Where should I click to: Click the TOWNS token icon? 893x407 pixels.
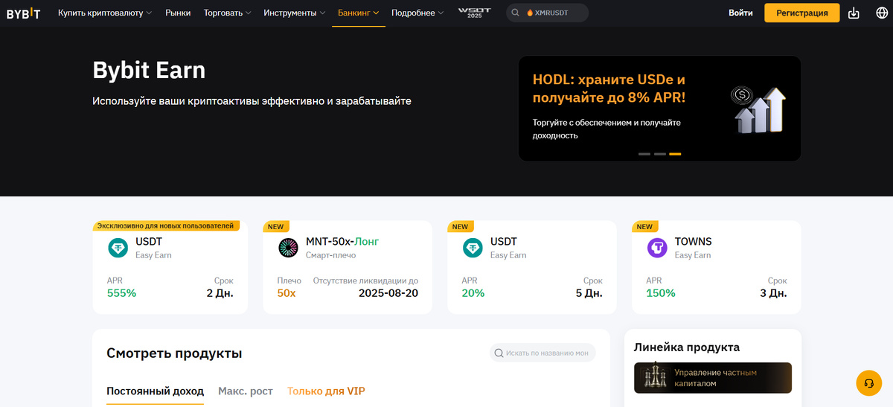pos(657,248)
